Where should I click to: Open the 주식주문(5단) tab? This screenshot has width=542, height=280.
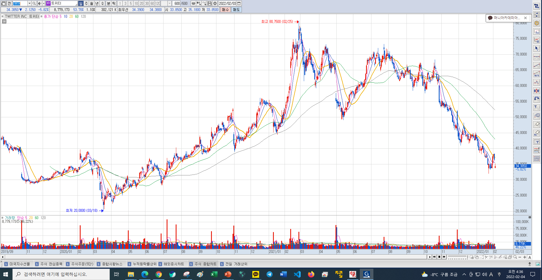(x=80, y=264)
